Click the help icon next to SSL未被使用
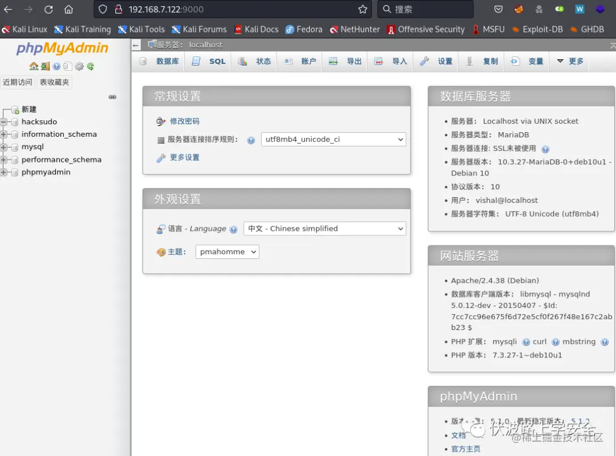 point(545,148)
